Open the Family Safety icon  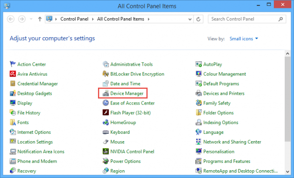(x=198, y=103)
